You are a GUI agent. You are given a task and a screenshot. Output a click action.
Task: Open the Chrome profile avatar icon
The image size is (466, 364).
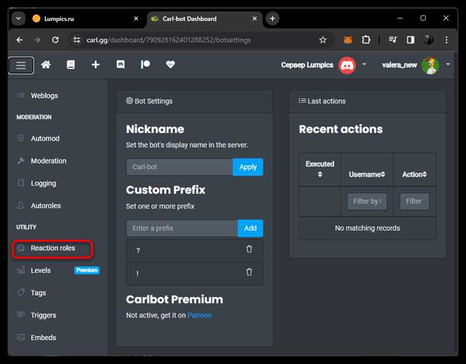[x=429, y=40]
